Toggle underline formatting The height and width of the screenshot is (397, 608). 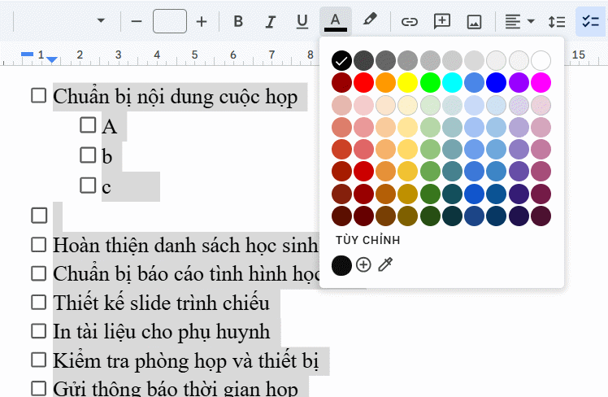[302, 21]
